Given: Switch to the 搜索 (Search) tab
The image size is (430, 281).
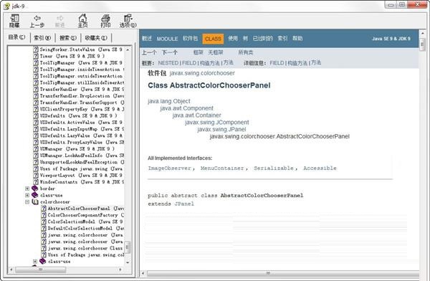Looking at the screenshot, I should (x=68, y=37).
